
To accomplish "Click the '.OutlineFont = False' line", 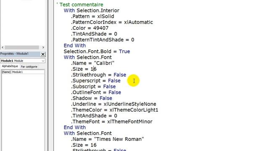I will (x=96, y=92).
